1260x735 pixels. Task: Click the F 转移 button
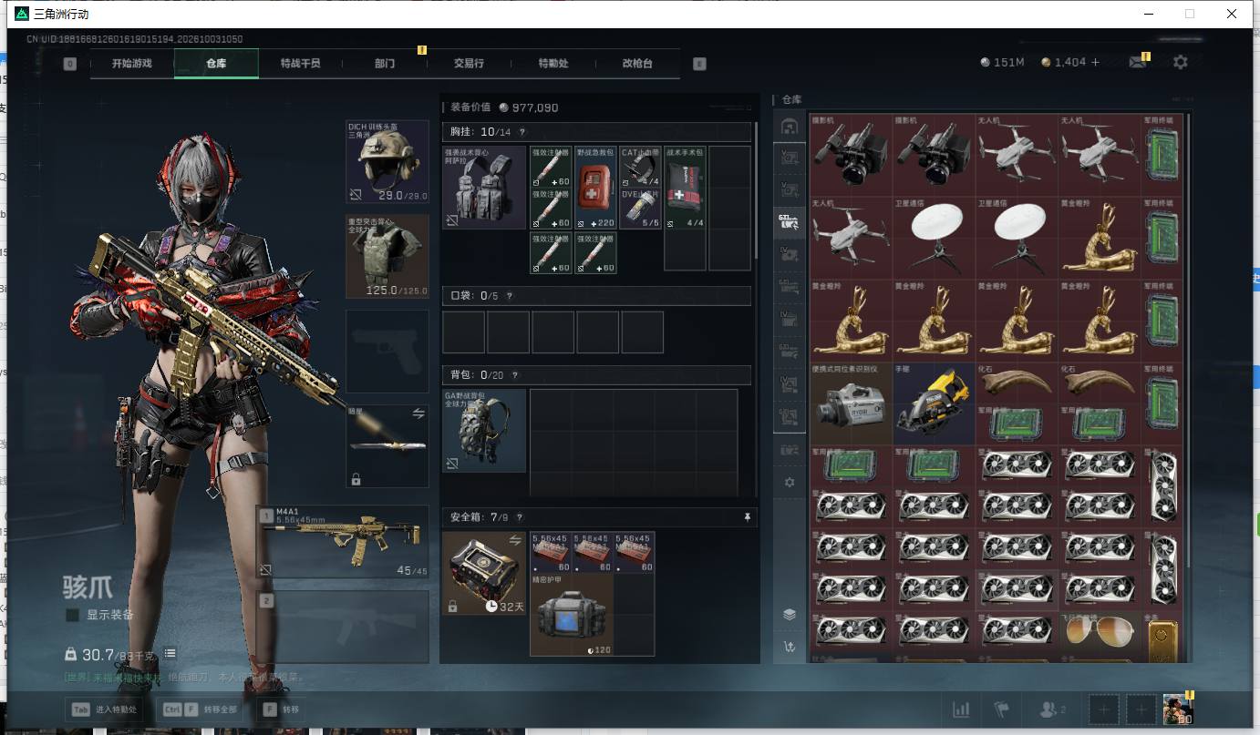click(x=281, y=709)
